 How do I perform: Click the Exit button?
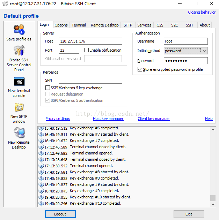(189, 214)
